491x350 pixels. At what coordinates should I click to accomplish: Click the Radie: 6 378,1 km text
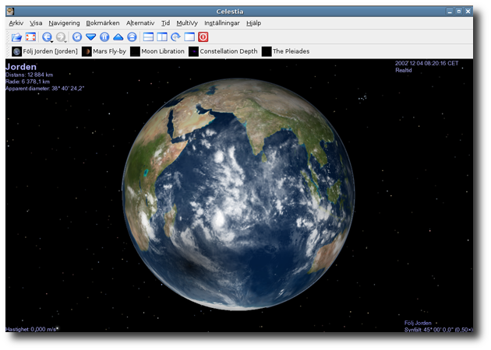(x=28, y=82)
